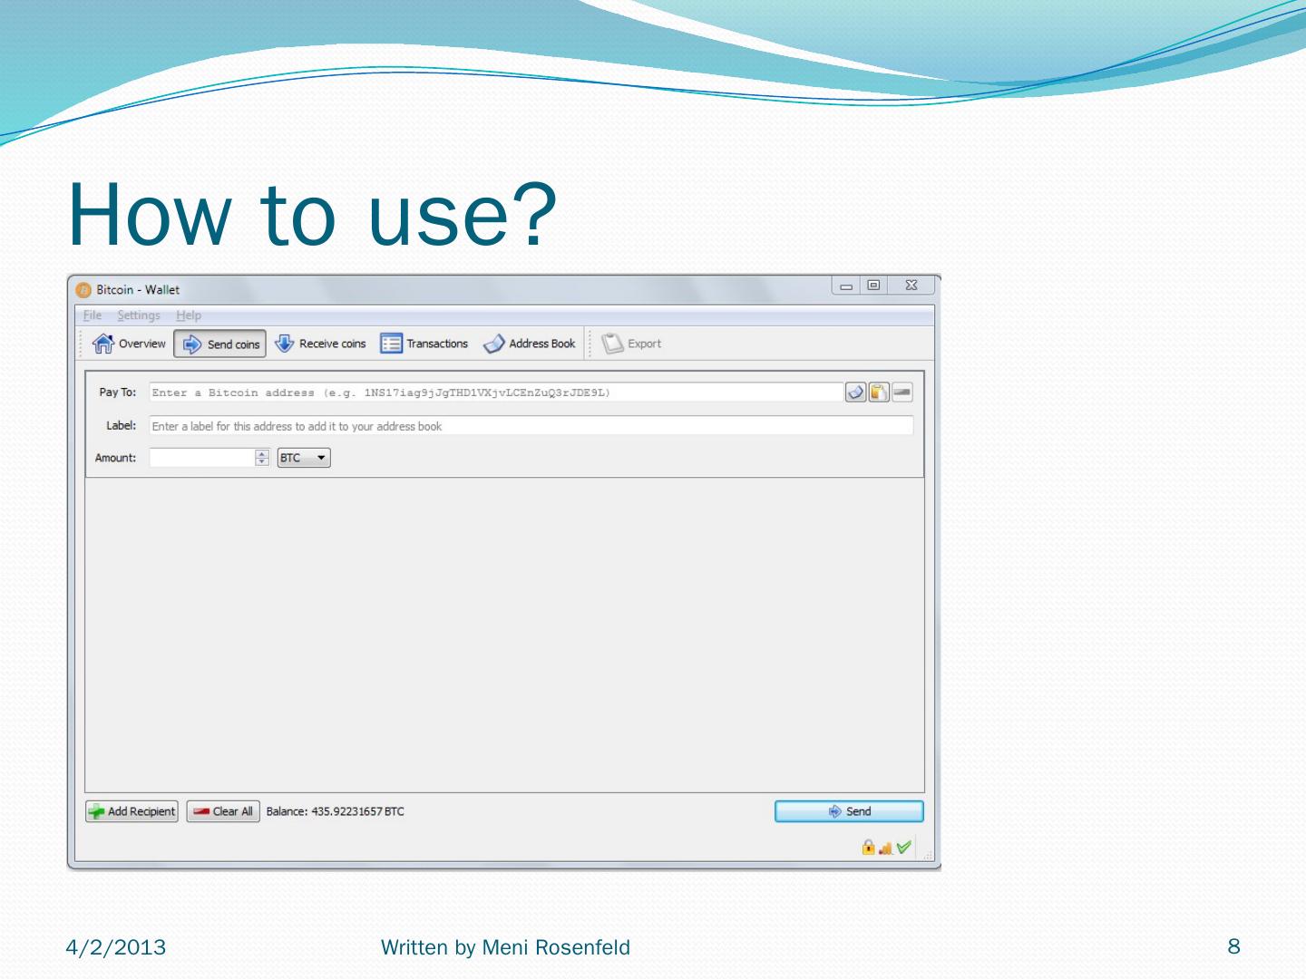
Task: Go to the Overview page
Action: pos(130,344)
